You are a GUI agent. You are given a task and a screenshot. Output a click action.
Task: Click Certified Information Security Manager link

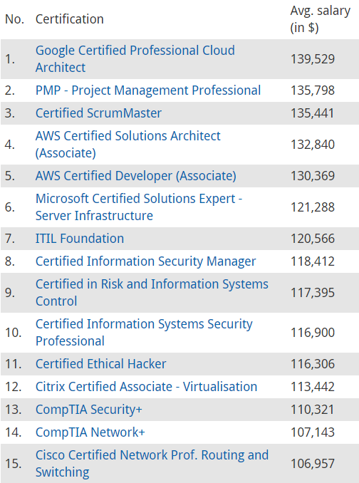[x=145, y=261]
